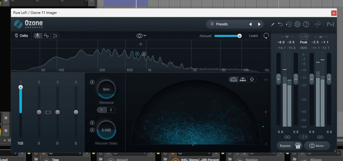
Task: Click the gain match bars icon
Action: pyautogui.click(x=298, y=146)
